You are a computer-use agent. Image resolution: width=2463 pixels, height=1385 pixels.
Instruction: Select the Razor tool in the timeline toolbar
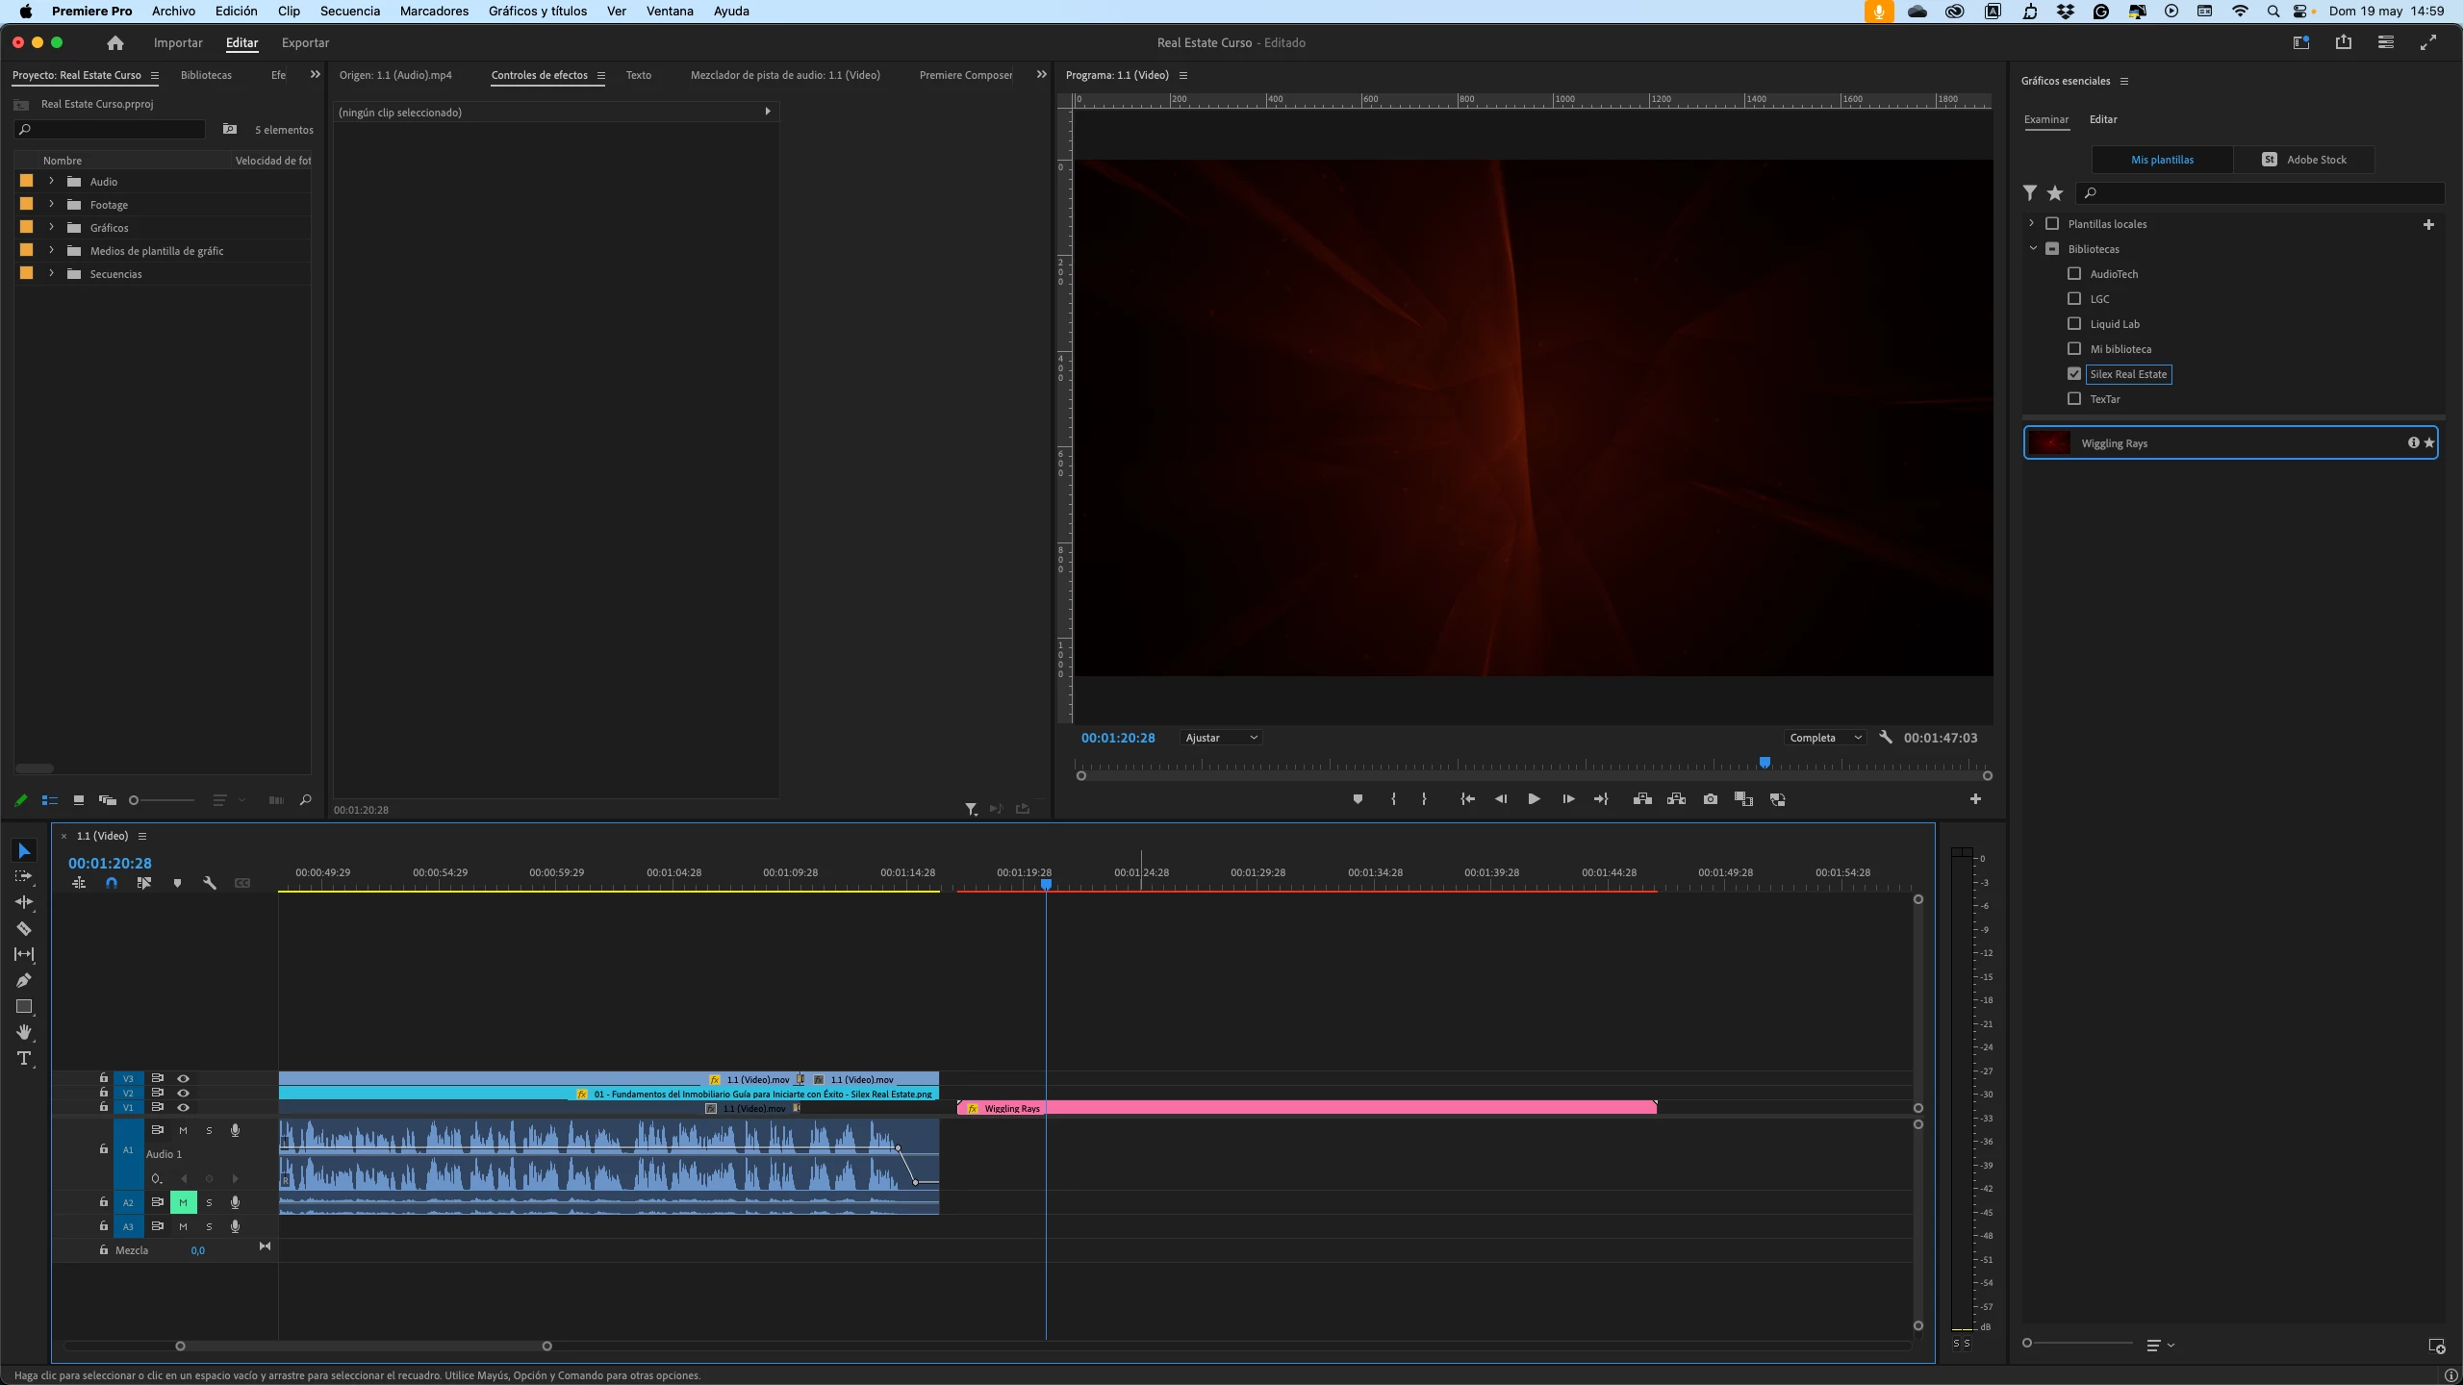(x=24, y=929)
